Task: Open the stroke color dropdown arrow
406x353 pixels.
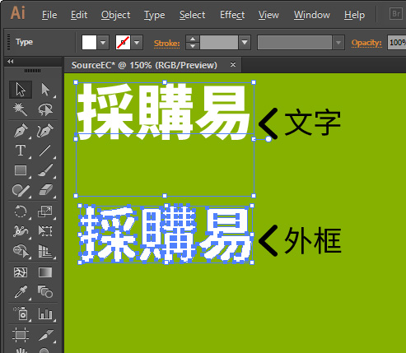Action: pos(137,43)
